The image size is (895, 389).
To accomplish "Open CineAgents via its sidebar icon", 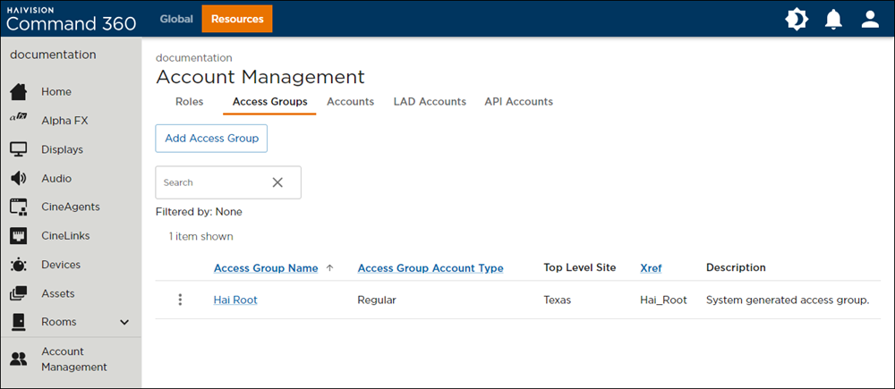I will click(18, 207).
